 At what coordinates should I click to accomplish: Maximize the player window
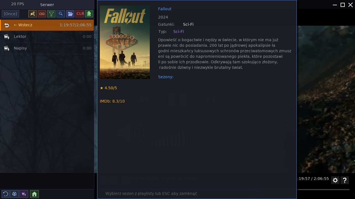(343, 5)
